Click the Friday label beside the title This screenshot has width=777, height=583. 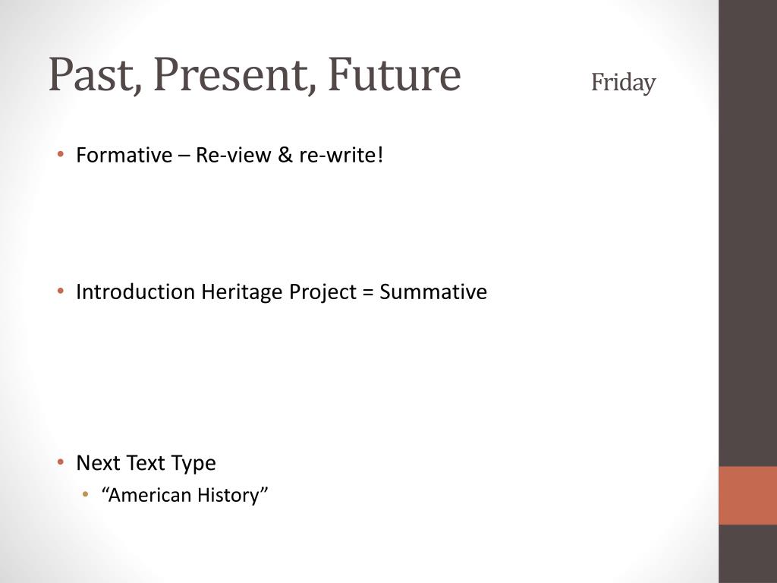[623, 83]
